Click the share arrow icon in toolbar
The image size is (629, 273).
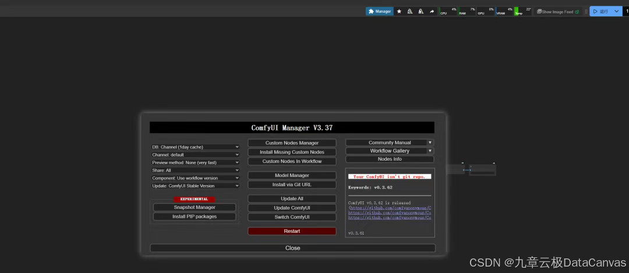432,11
